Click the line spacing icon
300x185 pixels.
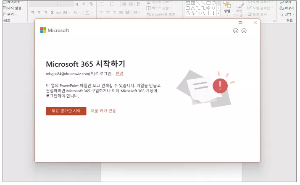(139, 4)
